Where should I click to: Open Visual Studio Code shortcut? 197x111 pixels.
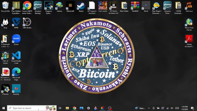point(16,58)
